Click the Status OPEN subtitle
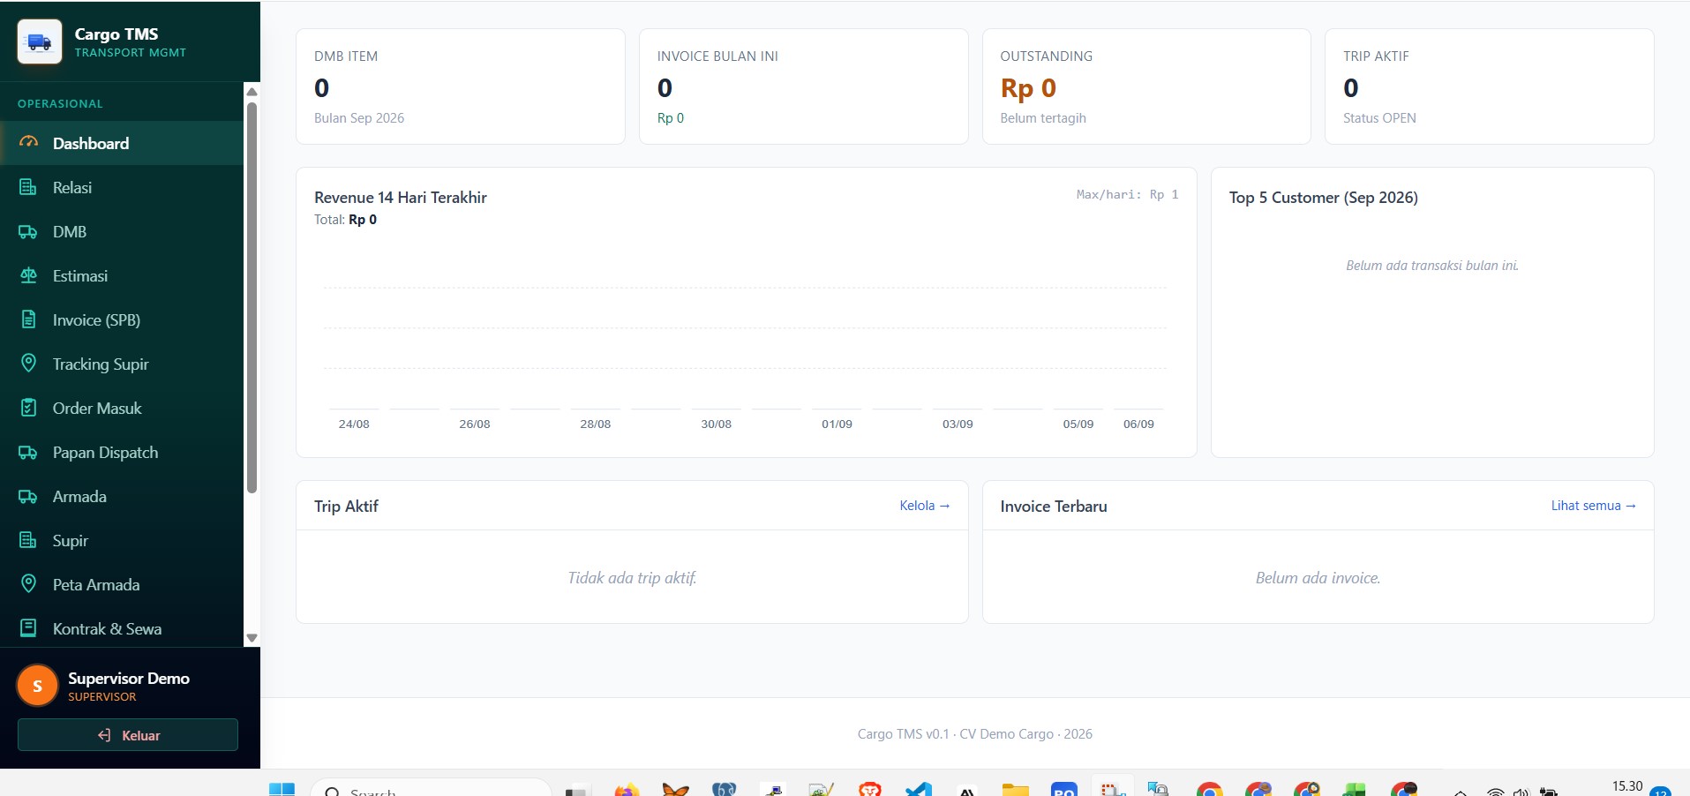The width and height of the screenshot is (1690, 796). point(1379,118)
